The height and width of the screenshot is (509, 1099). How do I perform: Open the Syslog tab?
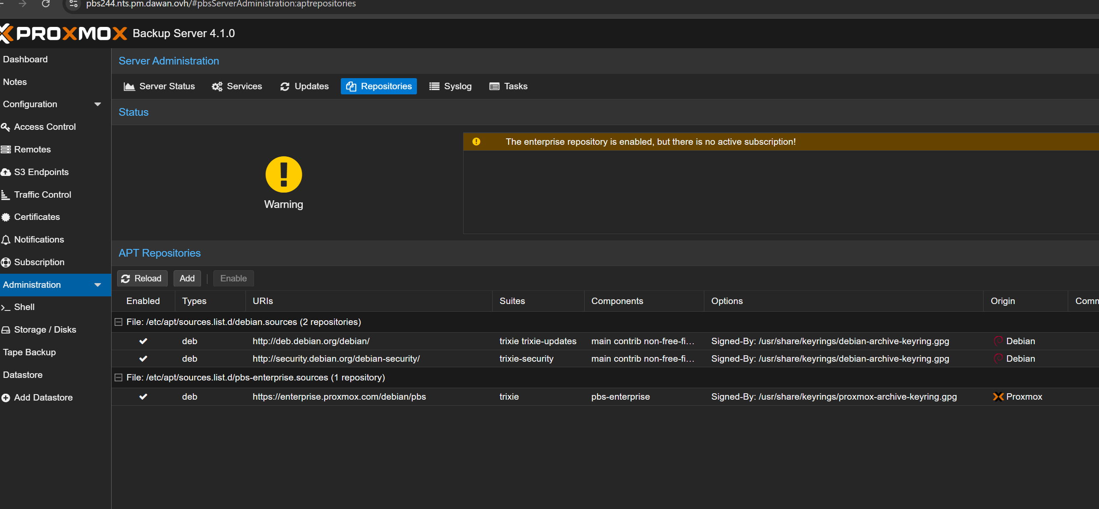point(451,86)
